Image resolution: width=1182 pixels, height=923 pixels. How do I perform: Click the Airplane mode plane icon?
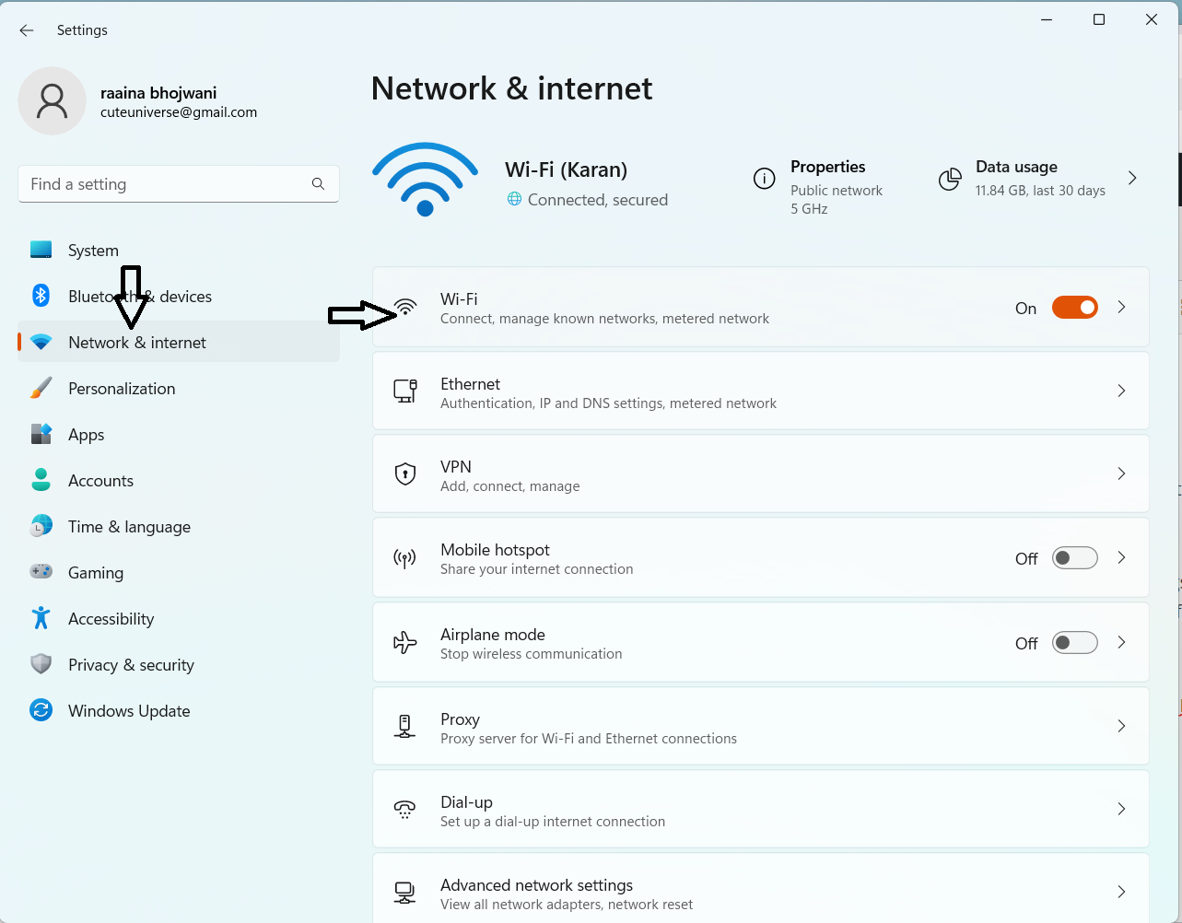(x=405, y=642)
